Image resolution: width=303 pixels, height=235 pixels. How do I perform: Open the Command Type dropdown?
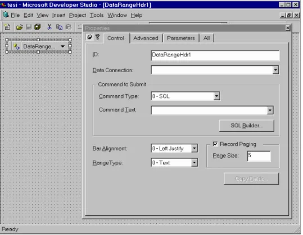click(216, 96)
